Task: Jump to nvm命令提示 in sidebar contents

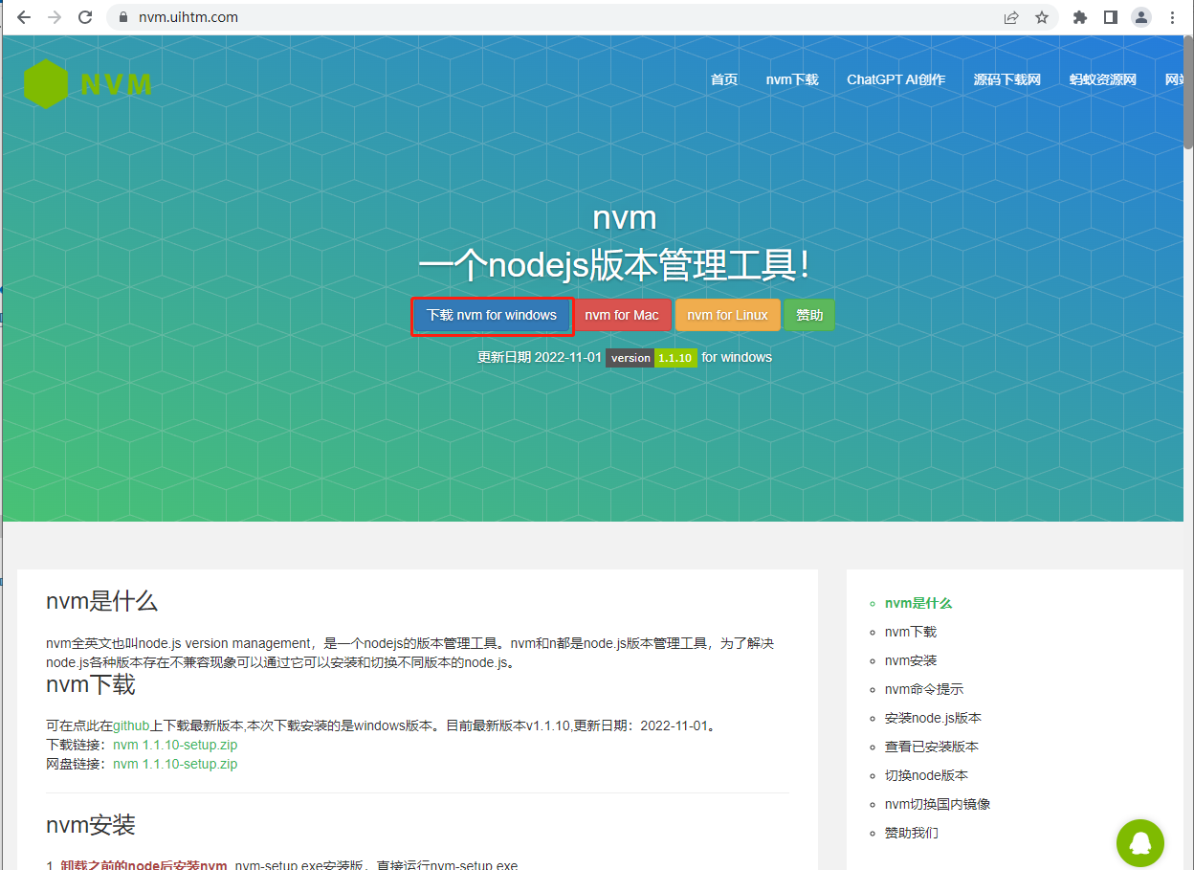Action: coord(924,689)
